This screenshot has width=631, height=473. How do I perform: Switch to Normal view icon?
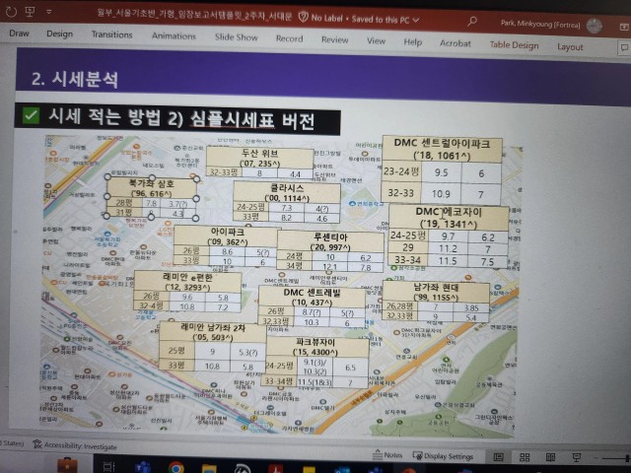pyautogui.click(x=498, y=457)
